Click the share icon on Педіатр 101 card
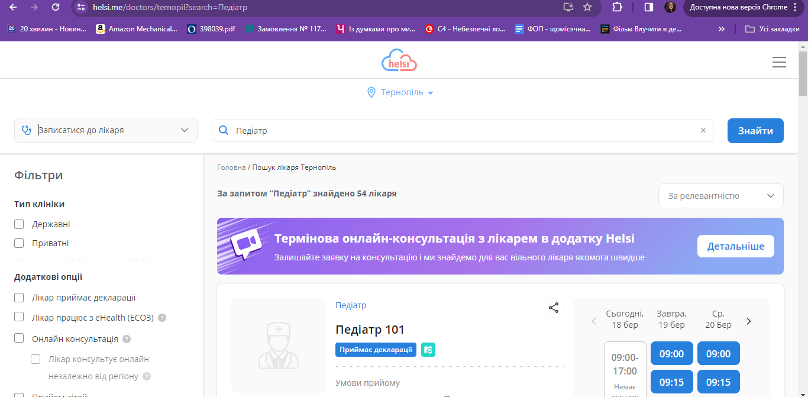Image resolution: width=808 pixels, height=397 pixels. [x=554, y=308]
